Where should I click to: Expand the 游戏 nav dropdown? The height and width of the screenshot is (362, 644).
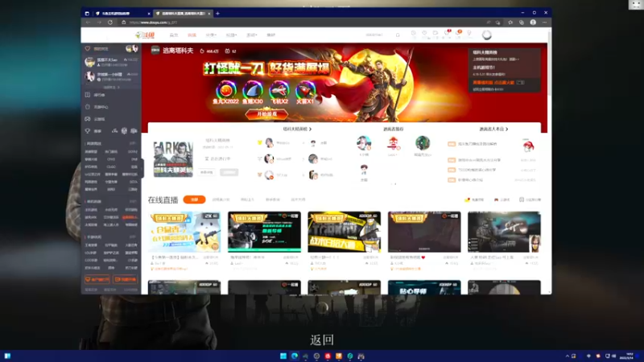[251, 35]
